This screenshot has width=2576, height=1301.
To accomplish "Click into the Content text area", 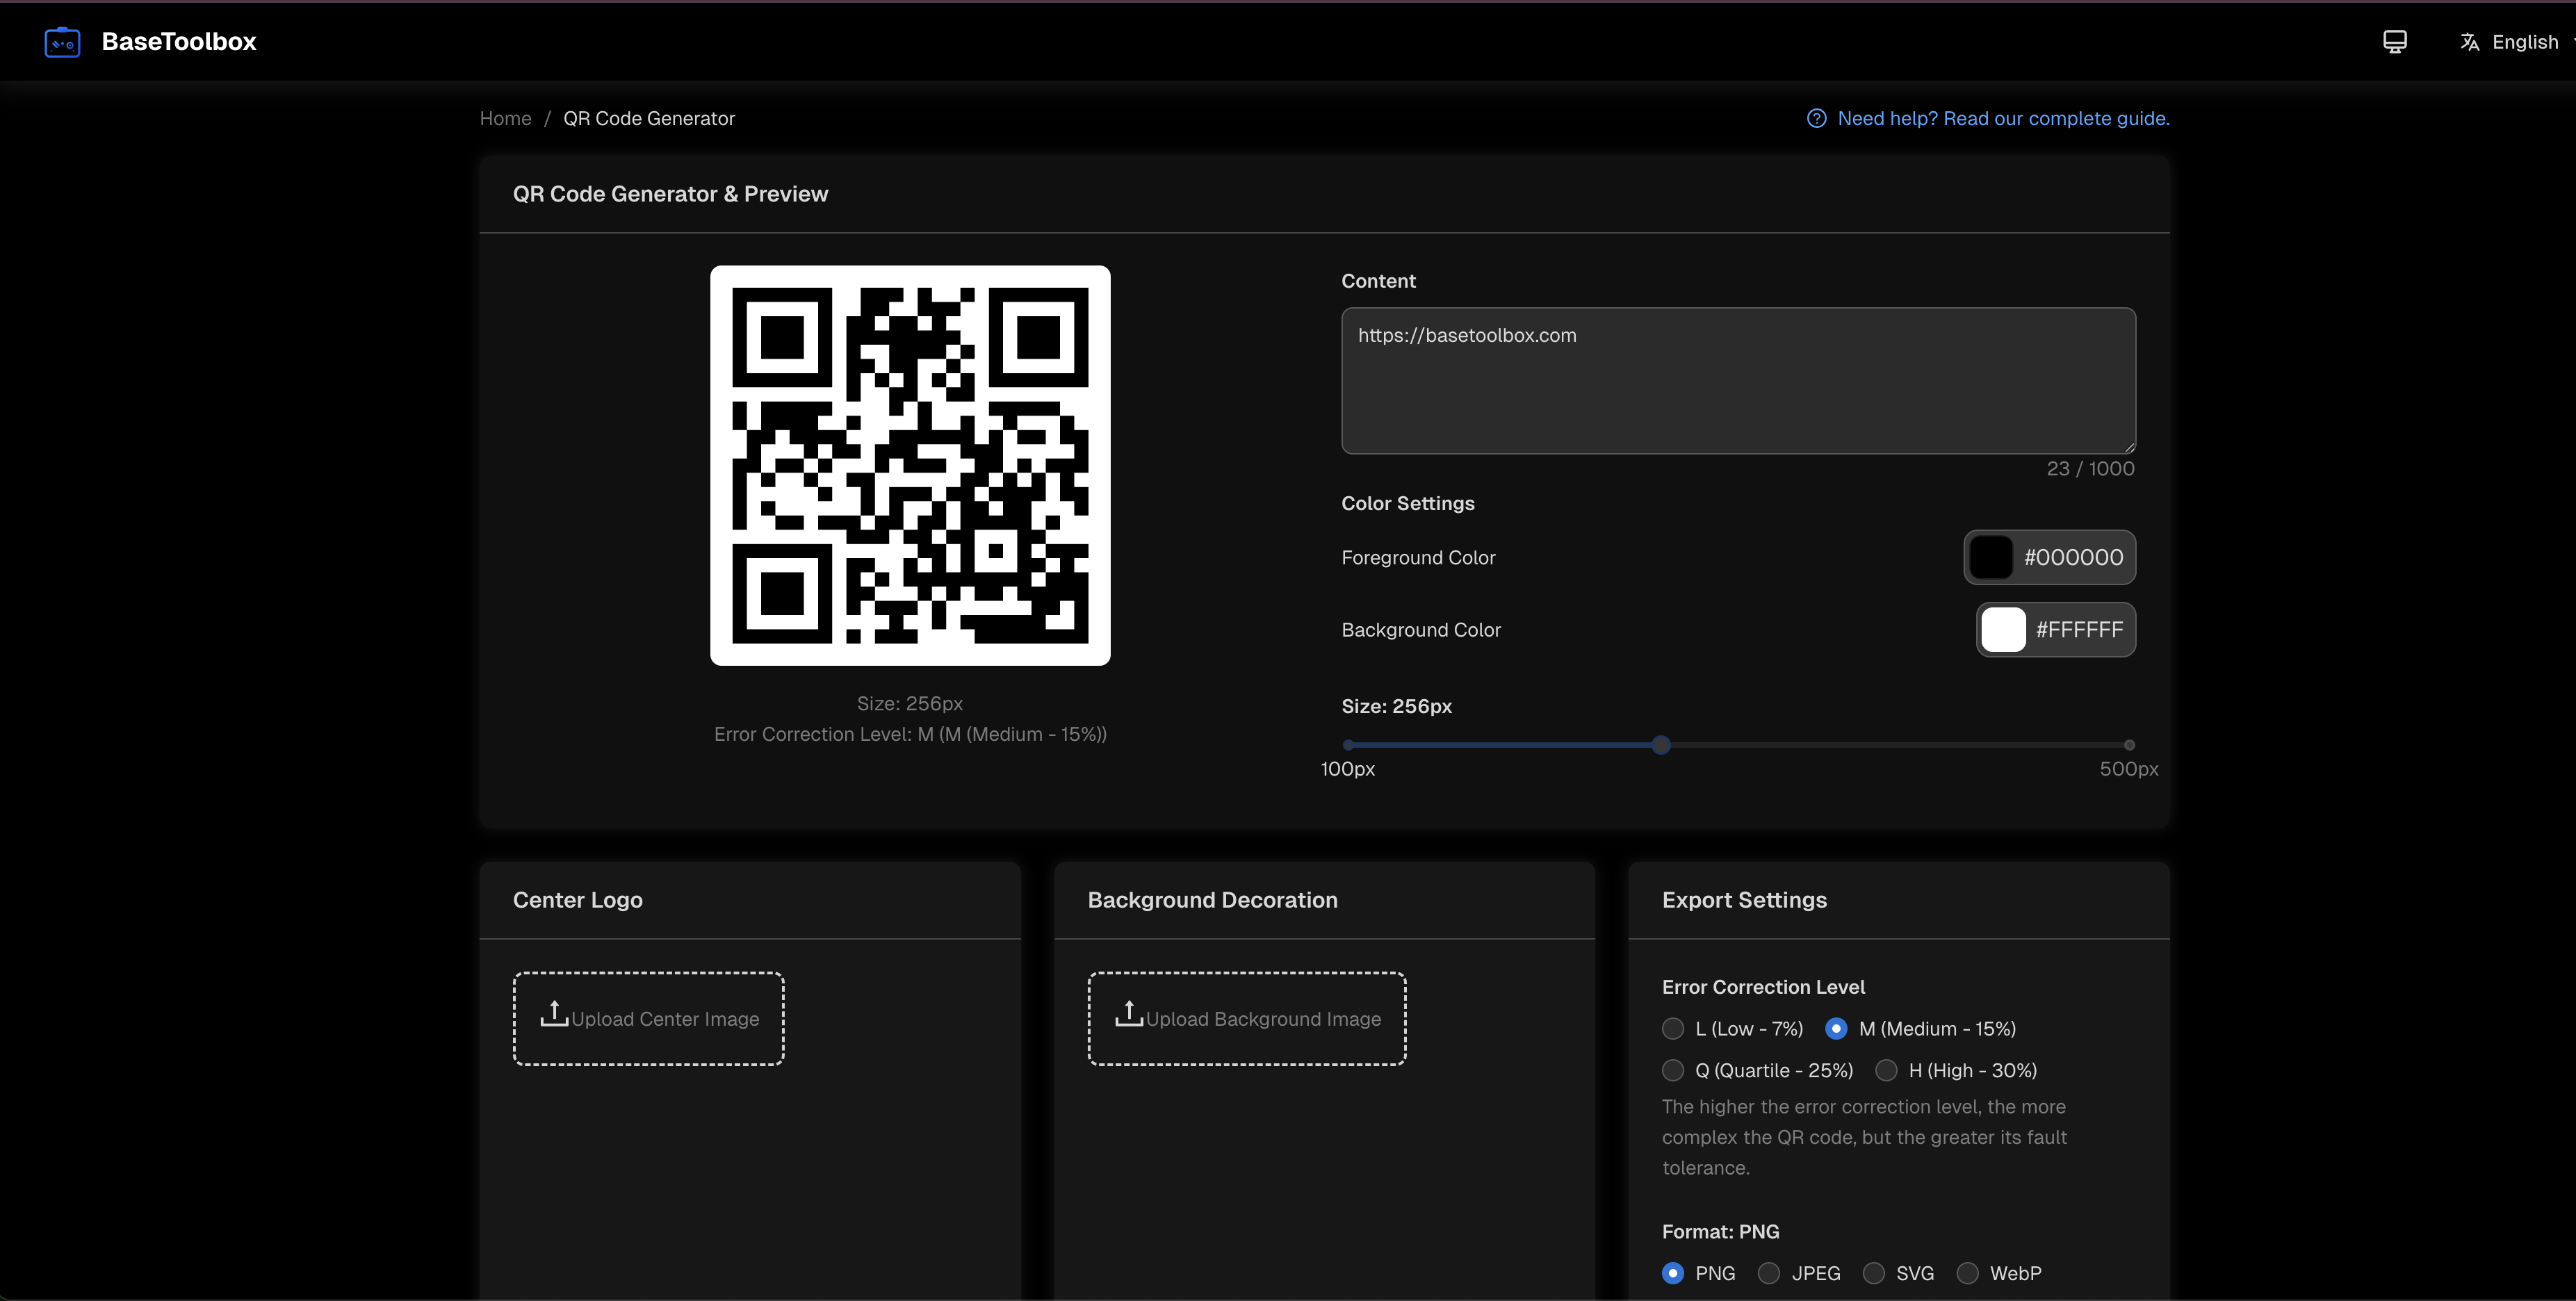I will pos(1738,381).
